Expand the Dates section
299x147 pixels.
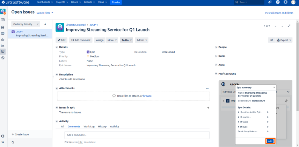(x=216, y=56)
